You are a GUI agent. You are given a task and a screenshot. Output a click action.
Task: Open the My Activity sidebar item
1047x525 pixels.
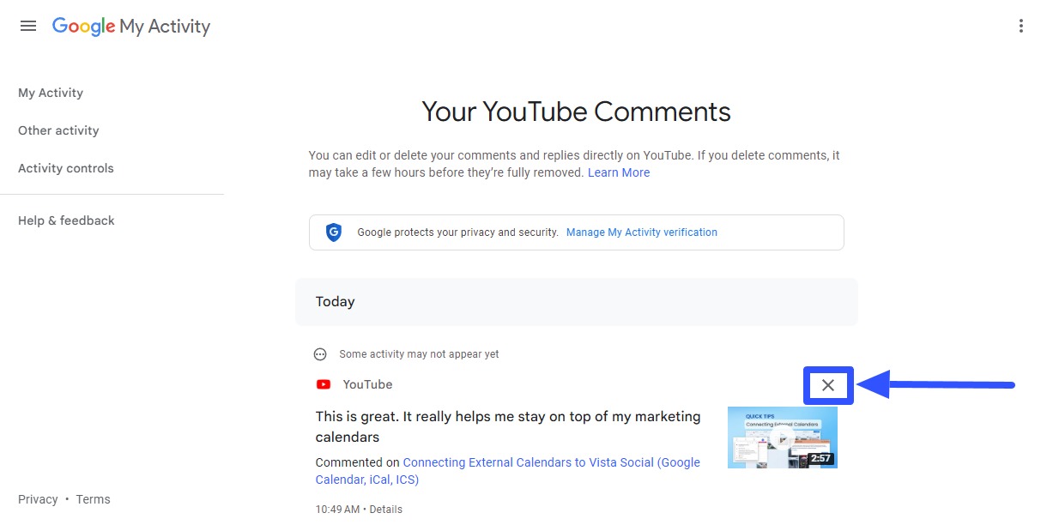click(51, 93)
